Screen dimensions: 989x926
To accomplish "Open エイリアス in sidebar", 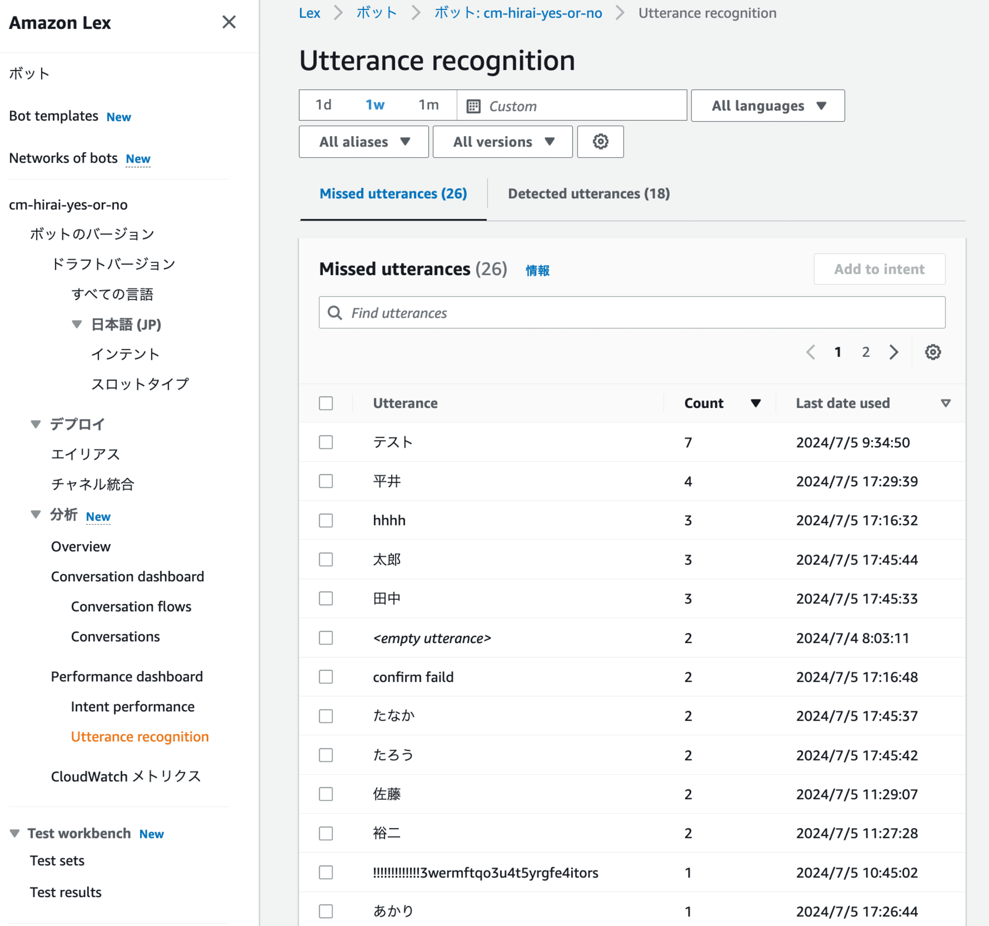I will click(86, 454).
